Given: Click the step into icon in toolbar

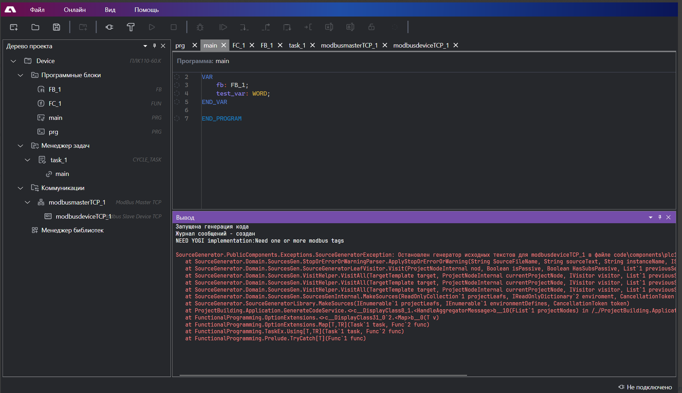Looking at the screenshot, I should [x=244, y=27].
